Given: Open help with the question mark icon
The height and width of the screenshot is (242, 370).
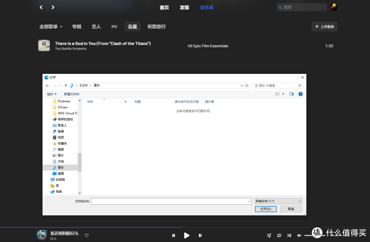Looking at the screenshot, I should point(300,94).
